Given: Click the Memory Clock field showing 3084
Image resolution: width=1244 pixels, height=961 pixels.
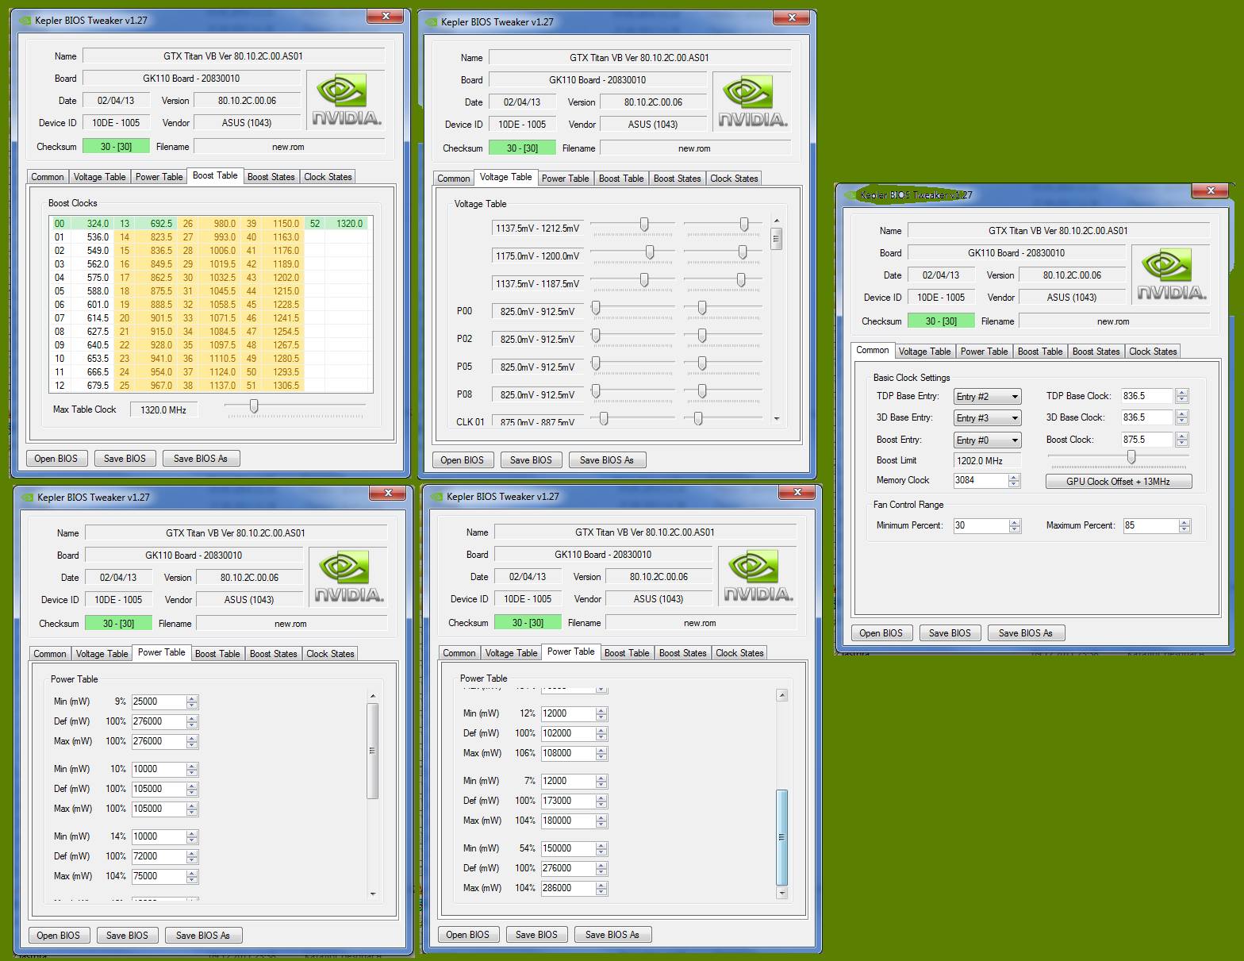Looking at the screenshot, I should [981, 481].
